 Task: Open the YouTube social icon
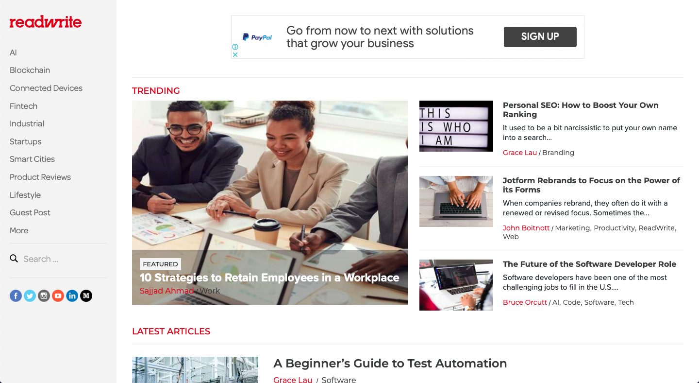[58, 296]
